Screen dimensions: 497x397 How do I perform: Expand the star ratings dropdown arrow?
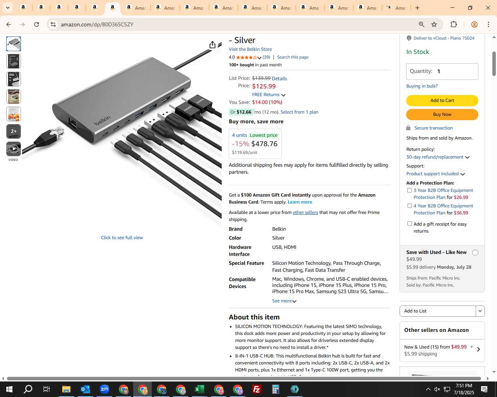[x=259, y=58]
